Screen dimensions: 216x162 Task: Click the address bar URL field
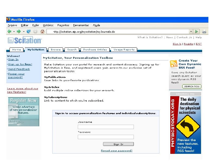coord(118,32)
